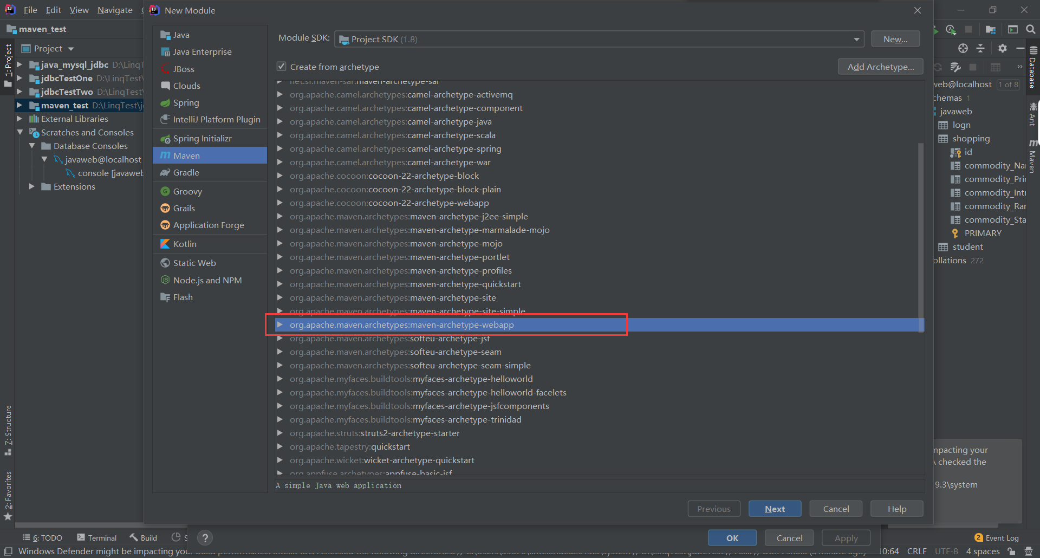
Task: Open the Navigate menu
Action: tap(115, 10)
